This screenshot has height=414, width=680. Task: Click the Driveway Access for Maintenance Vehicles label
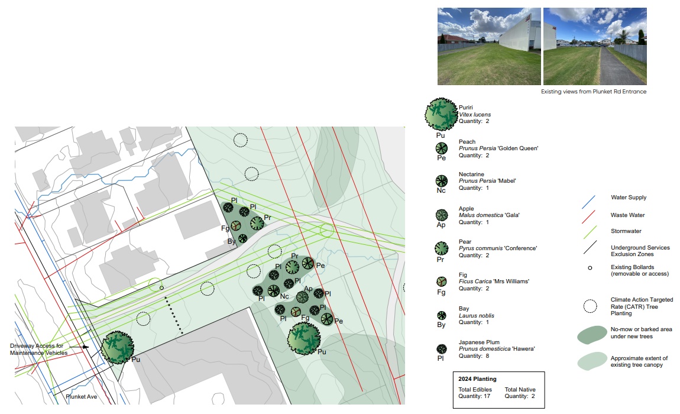(40, 350)
